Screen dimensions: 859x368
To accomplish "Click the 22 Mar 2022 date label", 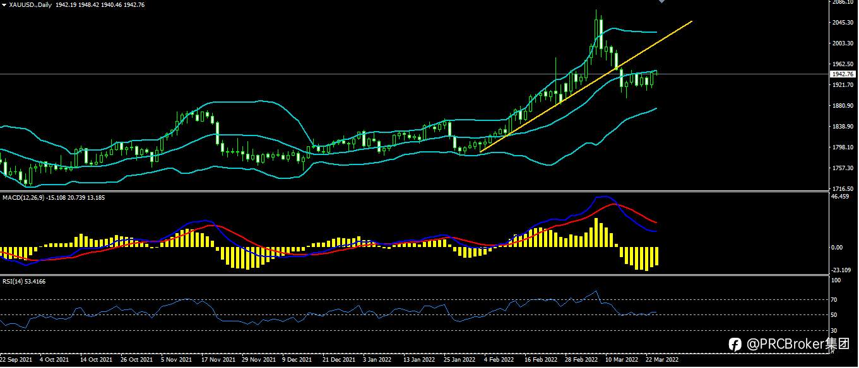I will pos(662,360).
